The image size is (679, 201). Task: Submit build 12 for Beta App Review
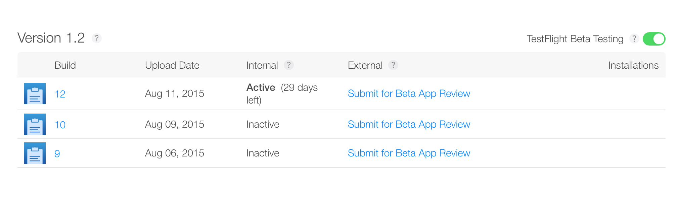[x=409, y=93]
